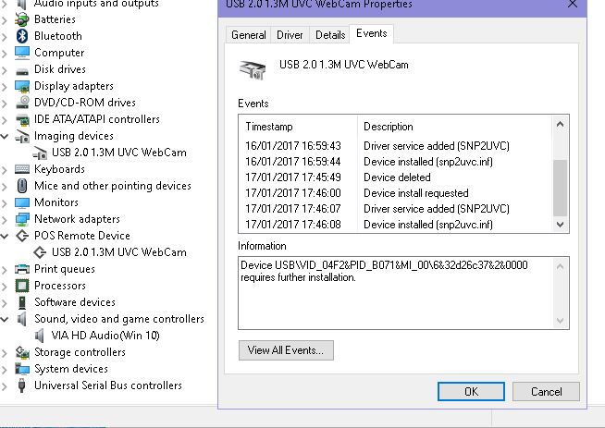Click the Disk drives icon
Screen dimensions: 605x428
tap(22, 70)
